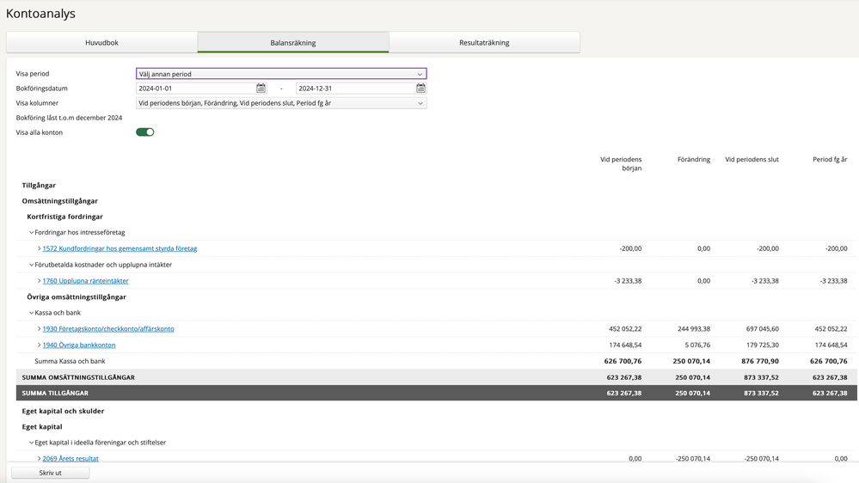The width and height of the screenshot is (859, 483).
Task: Open account 1930 Företagskonto link
Action: [x=108, y=329]
